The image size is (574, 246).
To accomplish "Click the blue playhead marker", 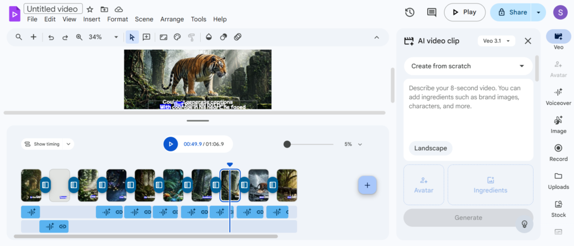I will point(229,165).
